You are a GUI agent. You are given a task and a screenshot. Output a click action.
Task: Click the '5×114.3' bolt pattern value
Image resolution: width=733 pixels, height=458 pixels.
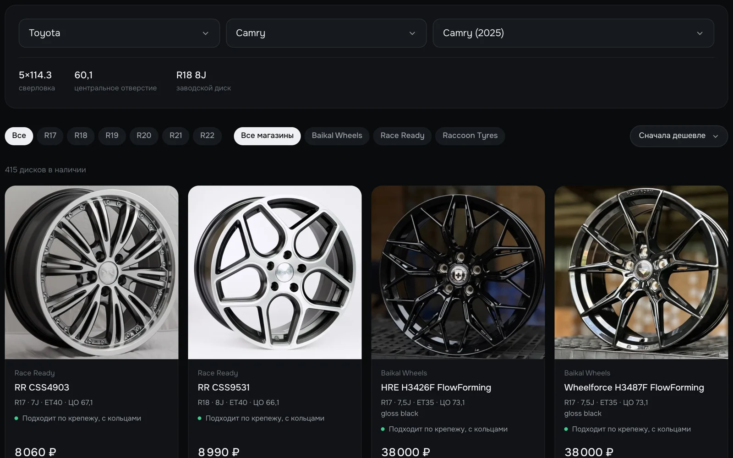tap(35, 75)
